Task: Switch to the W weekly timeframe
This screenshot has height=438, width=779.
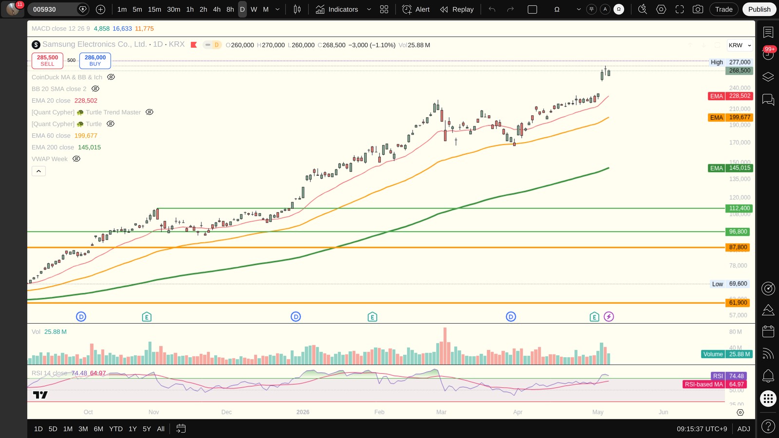Action: 254,9
